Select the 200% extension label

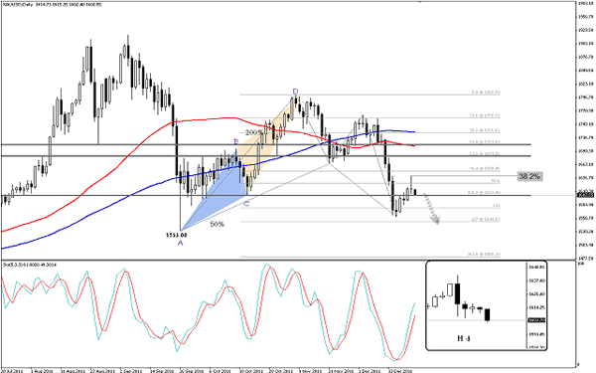(x=254, y=132)
